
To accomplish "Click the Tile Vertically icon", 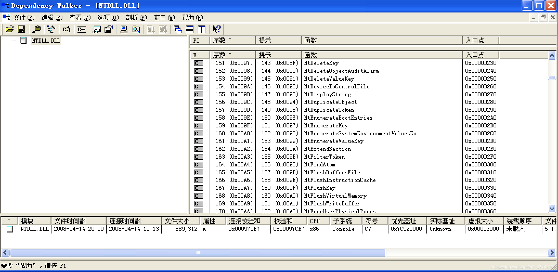I will tap(202, 29).
